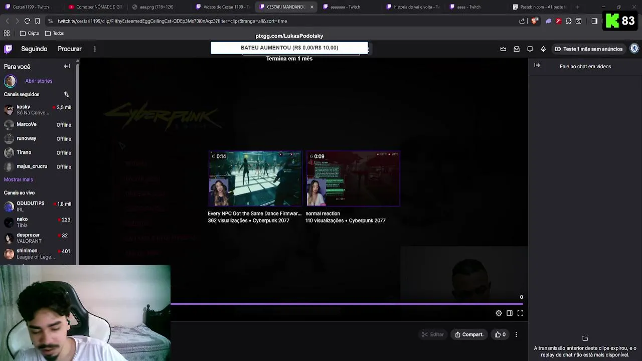Switch to Pastebin.com tab
Screen dimensions: 642x361
click(x=539, y=7)
